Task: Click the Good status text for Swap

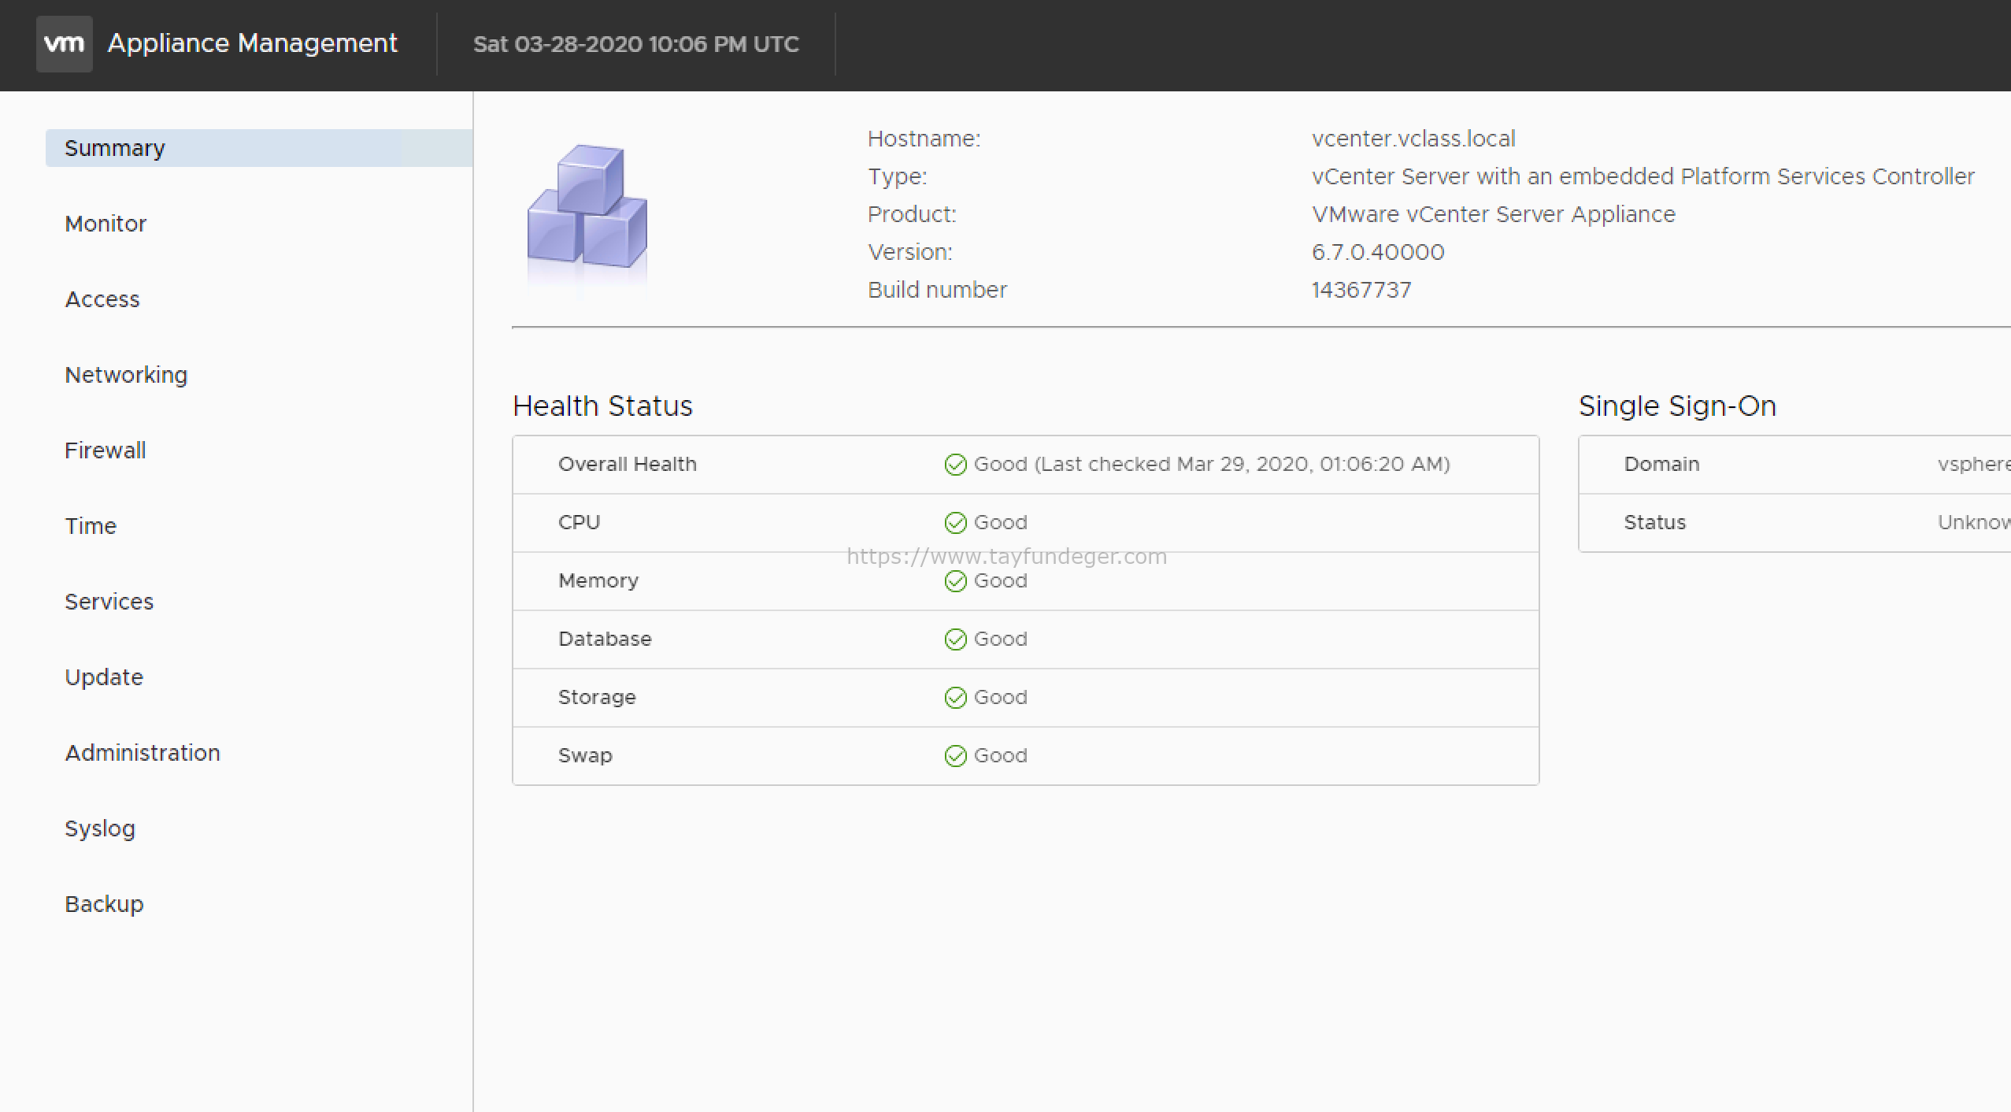Action: [x=1001, y=756]
